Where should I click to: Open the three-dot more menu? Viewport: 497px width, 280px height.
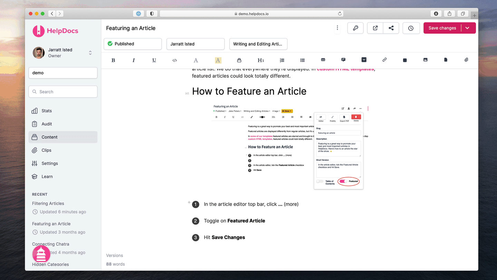[337, 28]
